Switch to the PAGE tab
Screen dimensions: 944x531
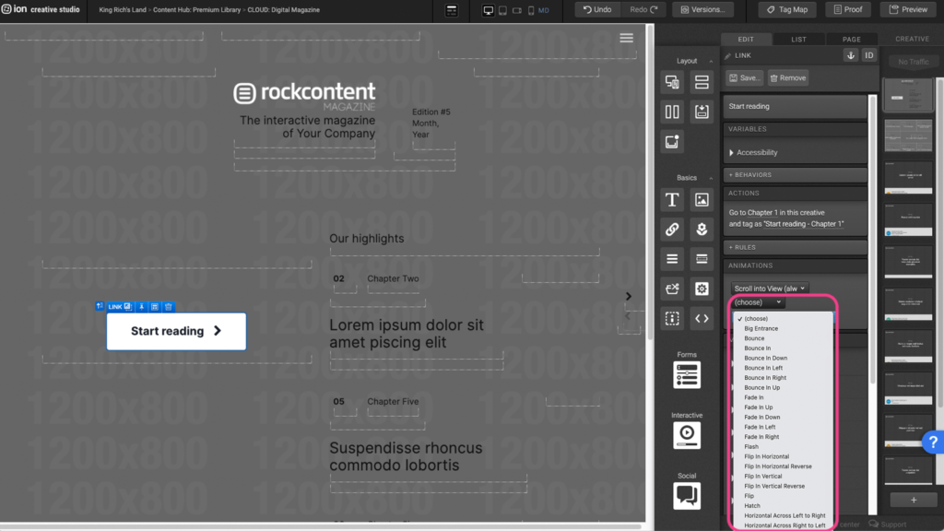pyautogui.click(x=851, y=39)
